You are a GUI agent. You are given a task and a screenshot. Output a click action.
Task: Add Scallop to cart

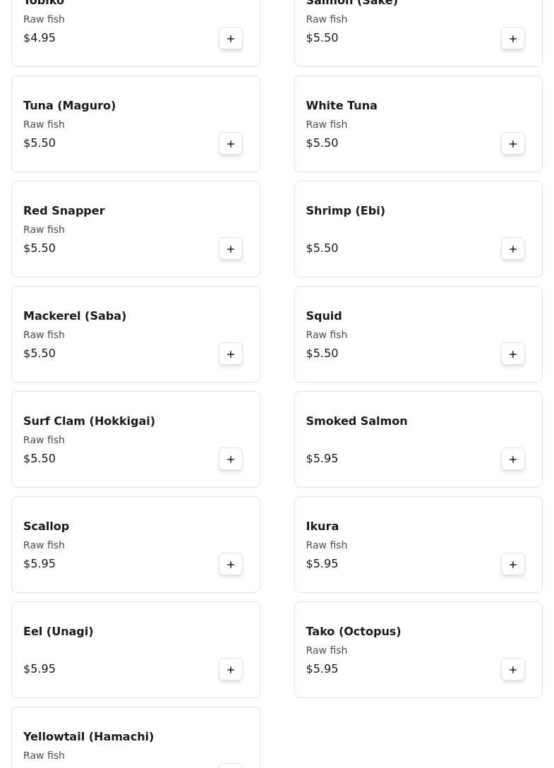231,564
